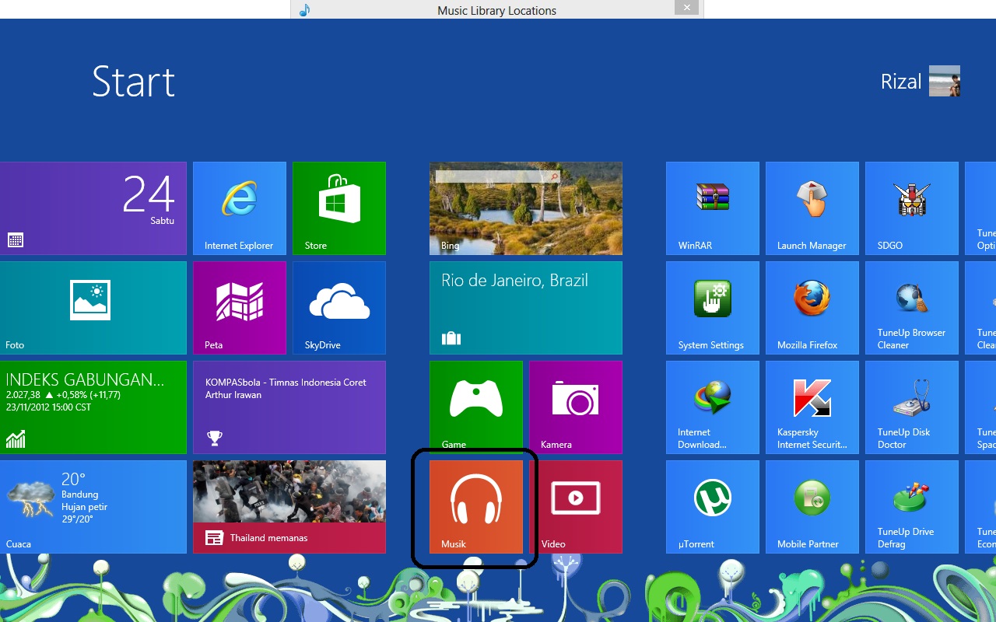Open Internet Download Manager
This screenshot has height=622, width=996.
coord(712,407)
